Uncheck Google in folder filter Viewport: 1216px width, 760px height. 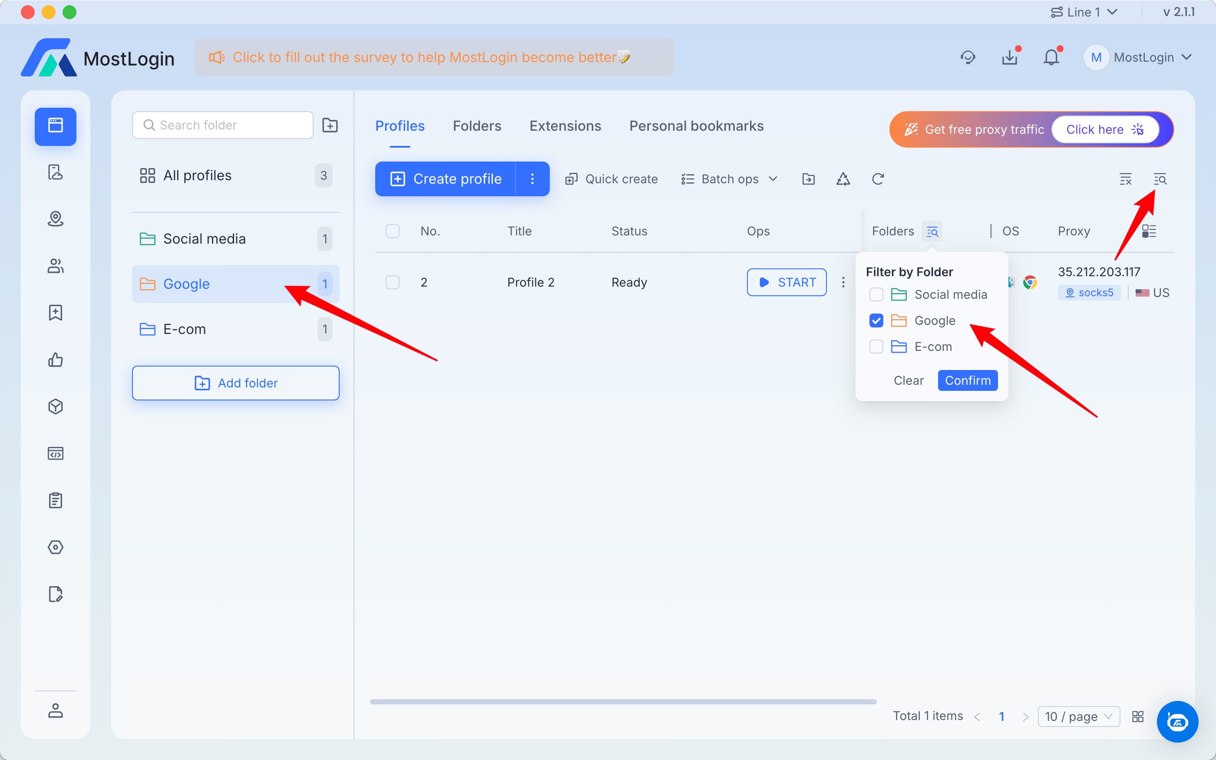click(876, 321)
